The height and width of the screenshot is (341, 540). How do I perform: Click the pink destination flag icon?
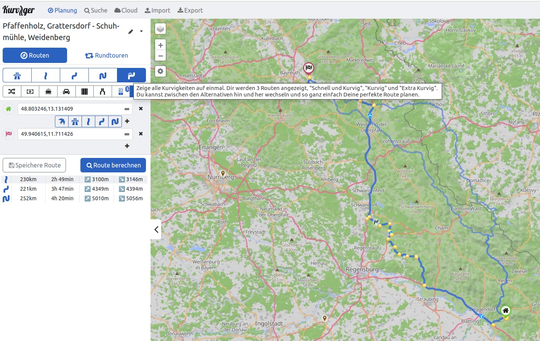click(x=8, y=134)
